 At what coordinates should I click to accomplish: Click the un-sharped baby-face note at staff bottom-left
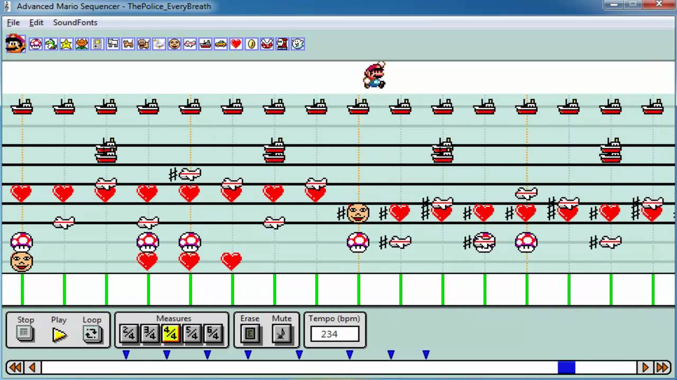tap(22, 261)
